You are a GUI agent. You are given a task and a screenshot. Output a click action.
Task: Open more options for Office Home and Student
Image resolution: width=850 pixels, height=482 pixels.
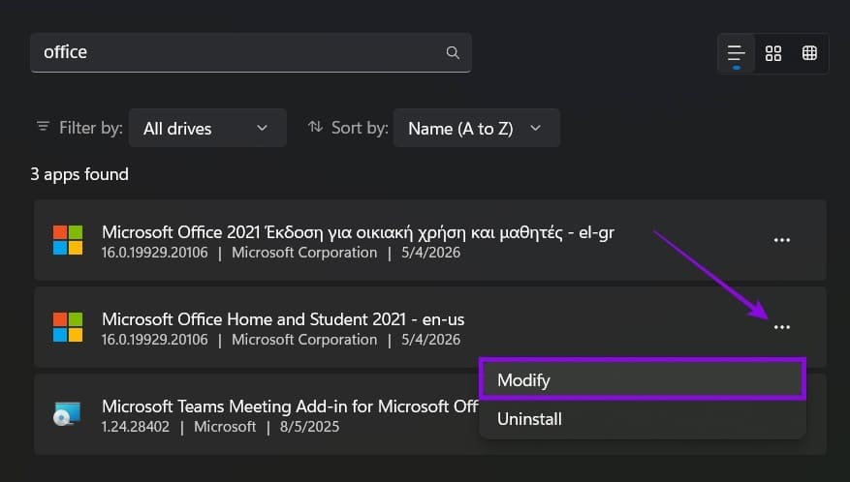782,327
